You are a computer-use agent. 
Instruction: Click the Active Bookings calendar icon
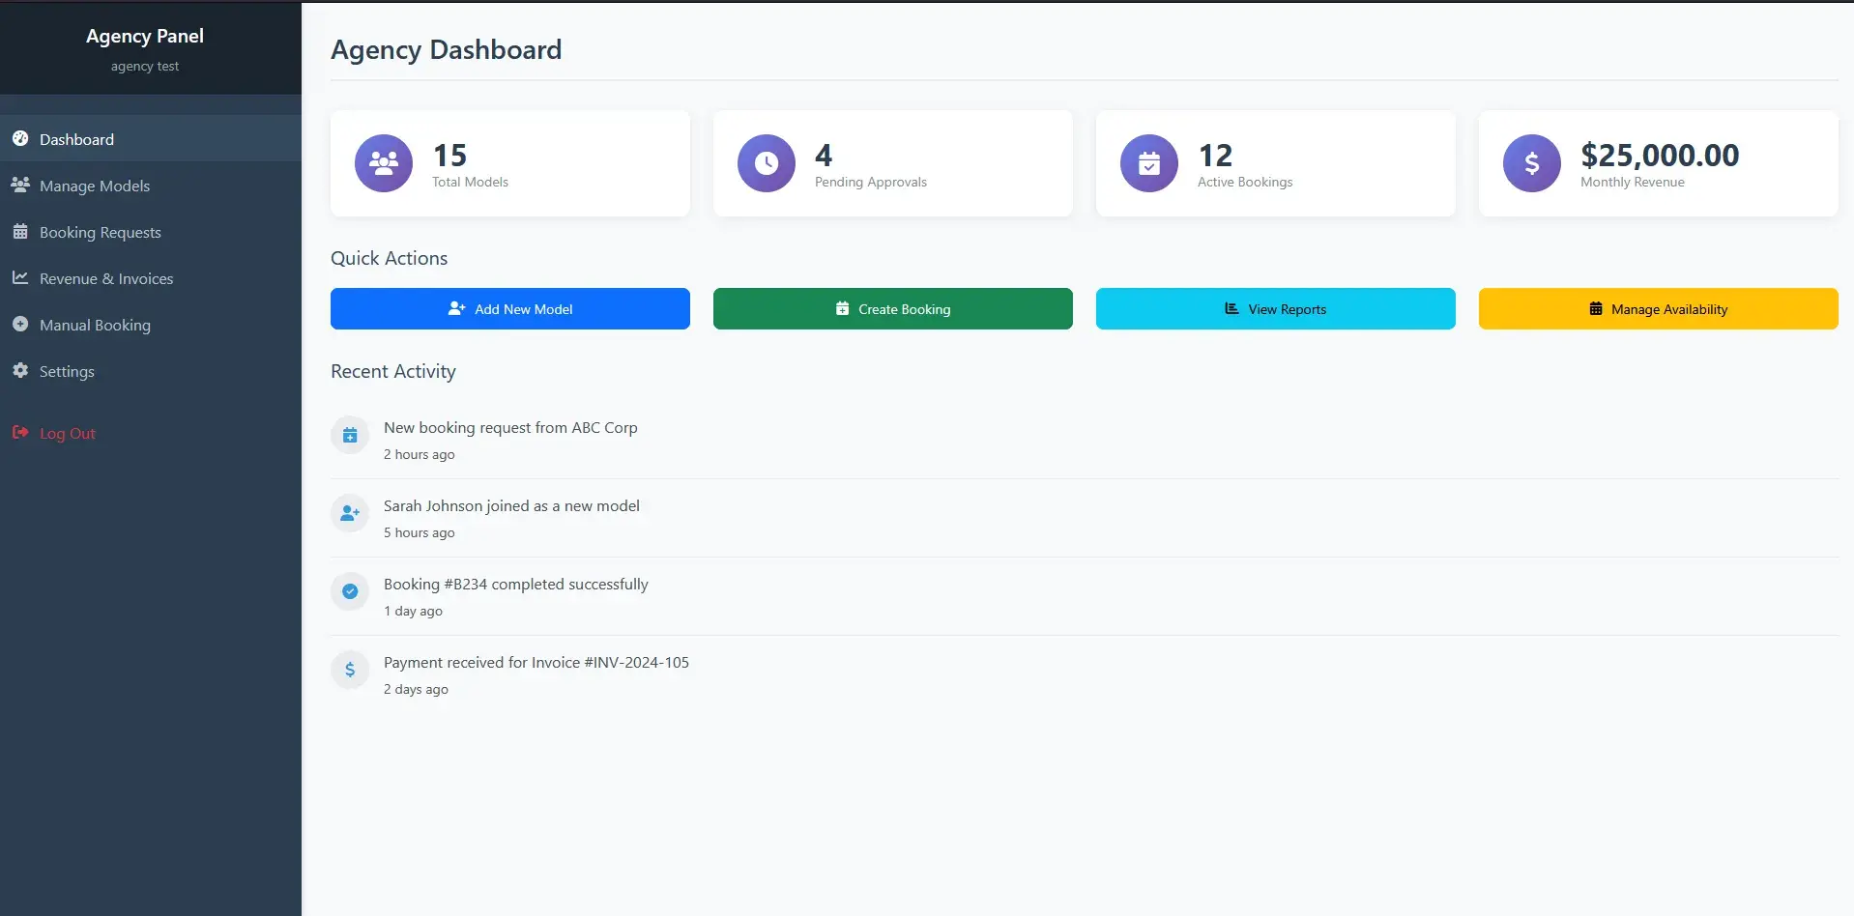[1149, 163]
